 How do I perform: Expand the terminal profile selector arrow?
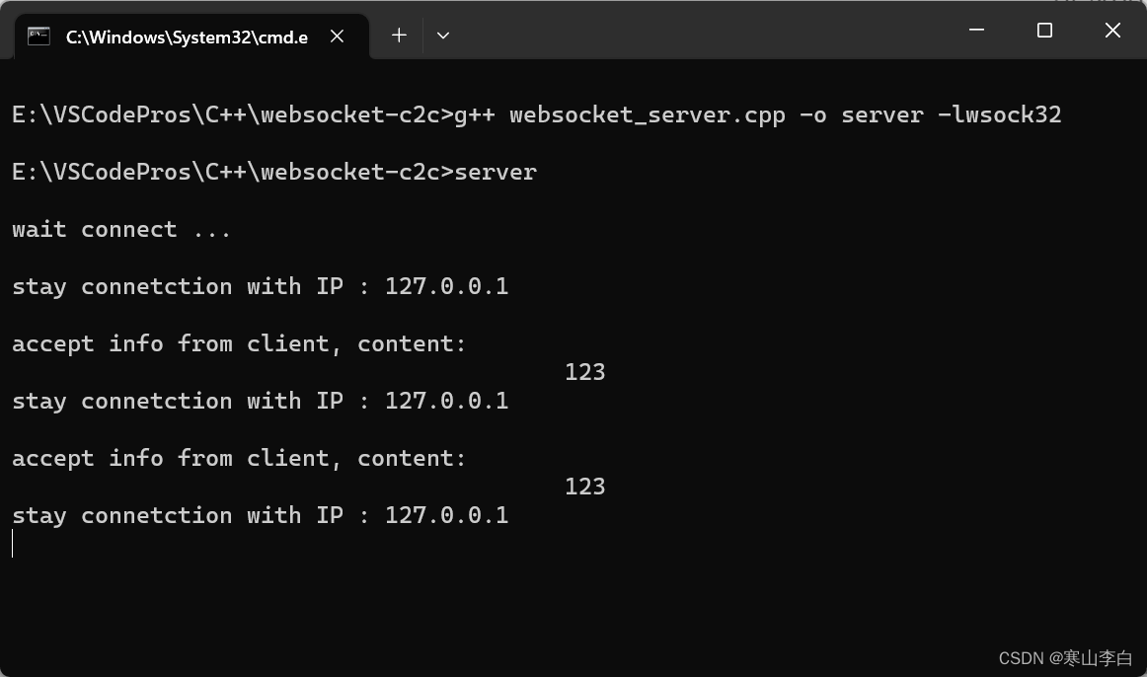(x=442, y=36)
